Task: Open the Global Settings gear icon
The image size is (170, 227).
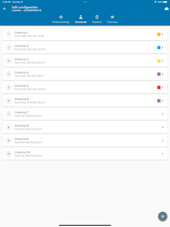Action: coord(61,17)
